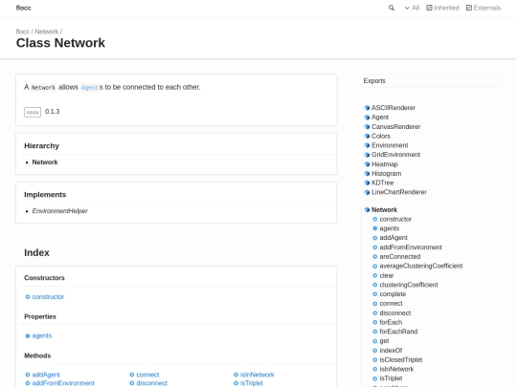Image resolution: width=517 pixels, height=387 pixels.
Task: Click CanvasRenderer class icon
Action: [367, 127]
